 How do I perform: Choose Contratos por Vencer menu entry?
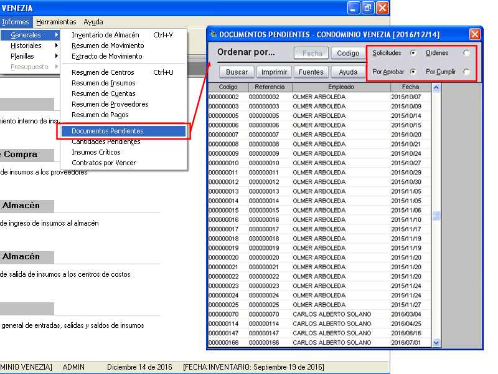click(x=123, y=163)
